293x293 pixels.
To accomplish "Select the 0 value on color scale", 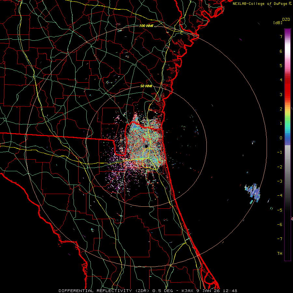I will click(x=281, y=138).
